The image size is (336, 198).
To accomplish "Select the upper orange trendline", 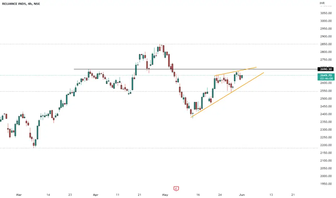I will click(235, 71).
